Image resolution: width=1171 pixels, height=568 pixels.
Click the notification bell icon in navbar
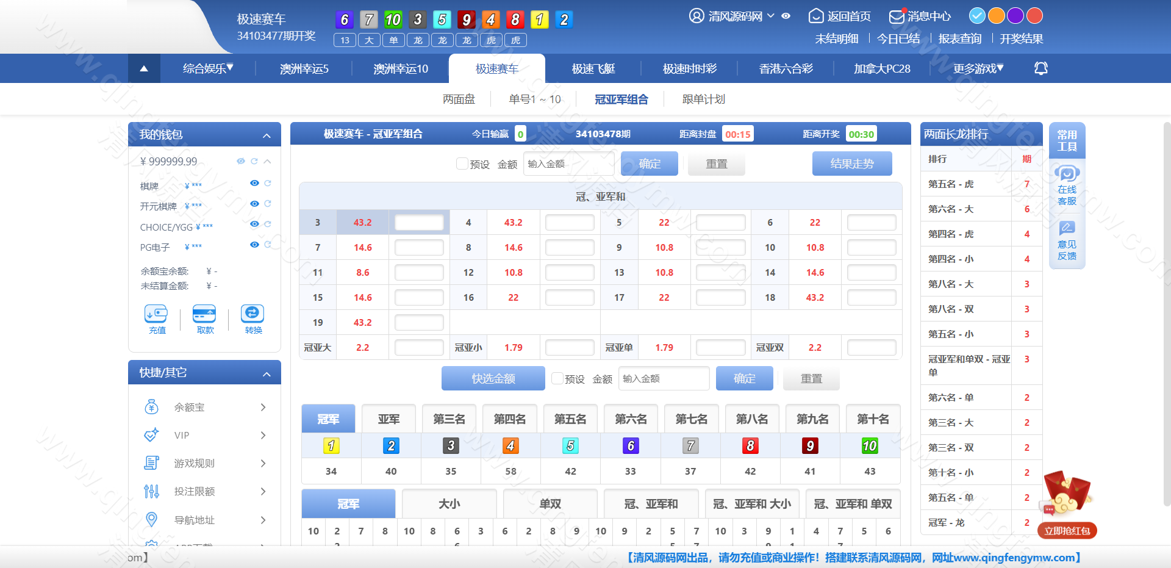1041,68
